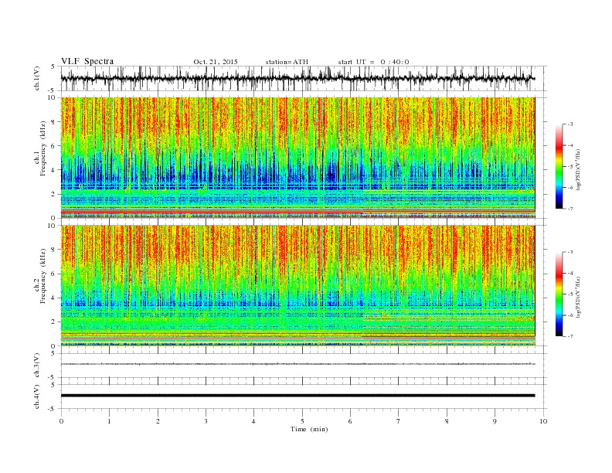Click the "10" label at the time axis end
The image size is (612, 473).
[543, 421]
